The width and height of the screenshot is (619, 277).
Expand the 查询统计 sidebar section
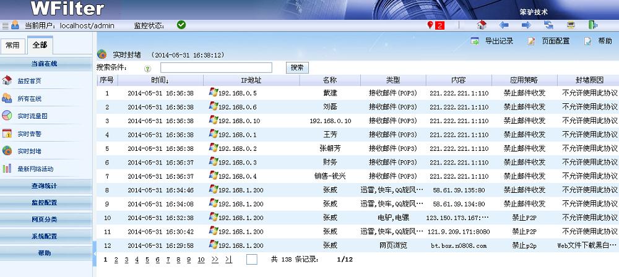pyautogui.click(x=45, y=185)
